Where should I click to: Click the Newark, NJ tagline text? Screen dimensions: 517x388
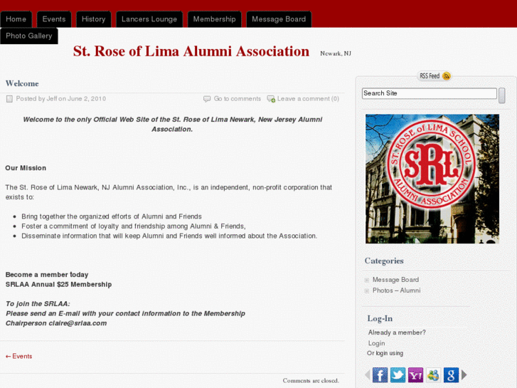point(336,53)
